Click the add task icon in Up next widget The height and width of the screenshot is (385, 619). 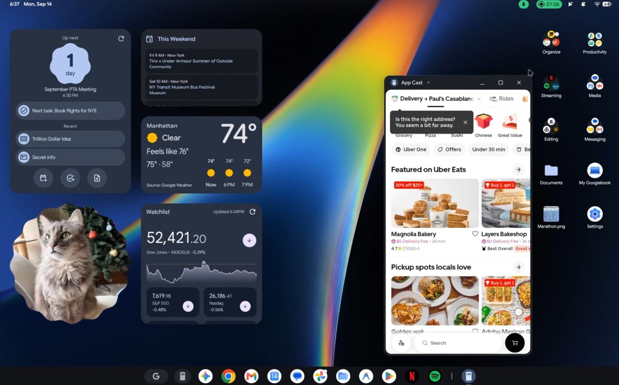point(70,178)
